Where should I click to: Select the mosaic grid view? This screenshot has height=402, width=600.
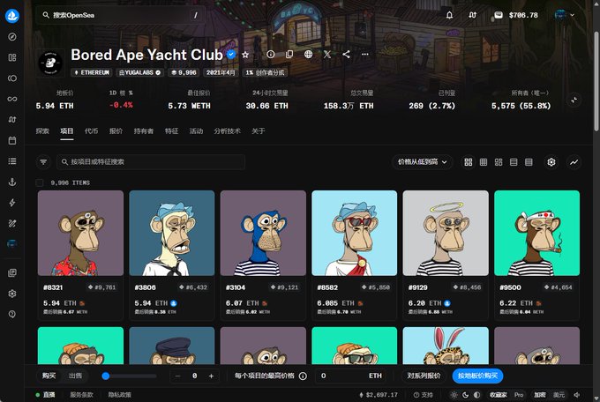coord(499,162)
